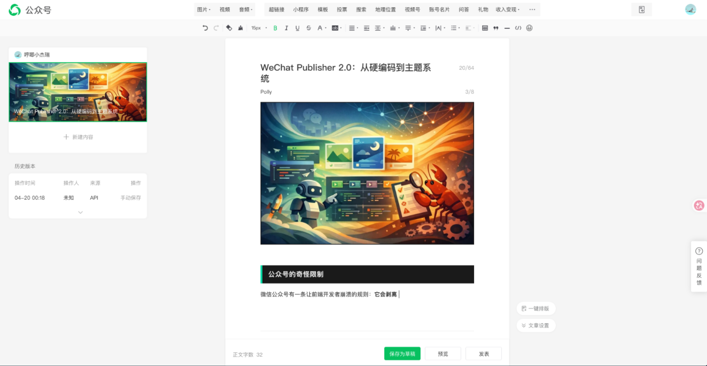
Task: Click the 手动保存 history operation
Action: click(131, 198)
